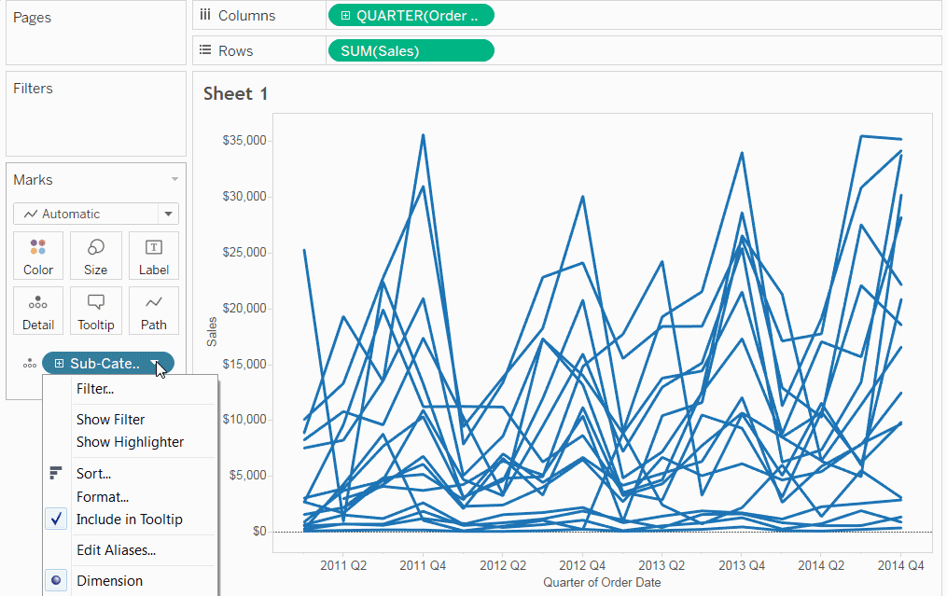Open the Tooltip mark card

click(x=95, y=311)
